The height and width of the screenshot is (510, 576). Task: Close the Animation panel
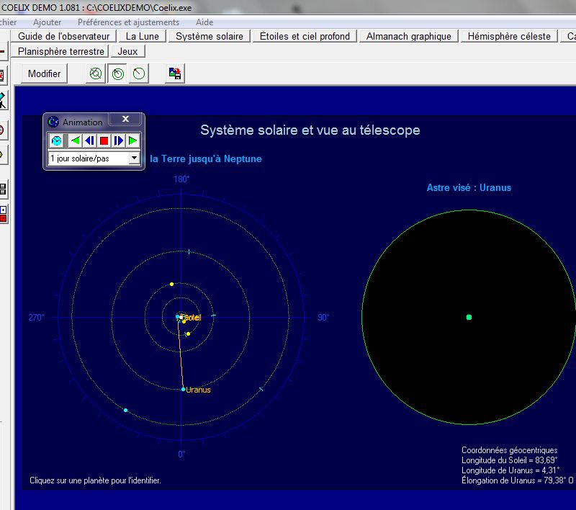(125, 119)
